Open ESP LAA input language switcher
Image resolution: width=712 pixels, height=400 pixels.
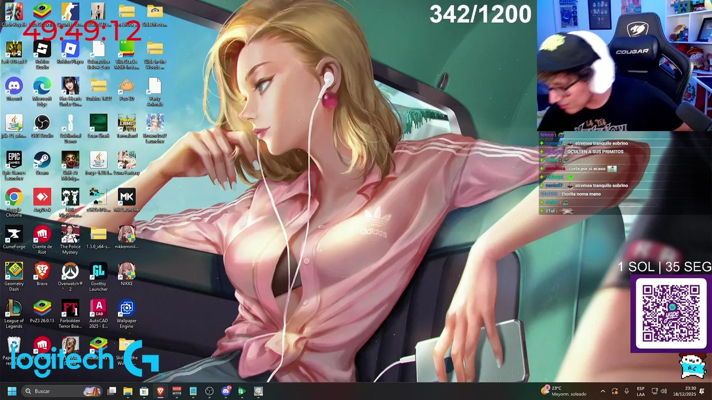pyautogui.click(x=641, y=391)
